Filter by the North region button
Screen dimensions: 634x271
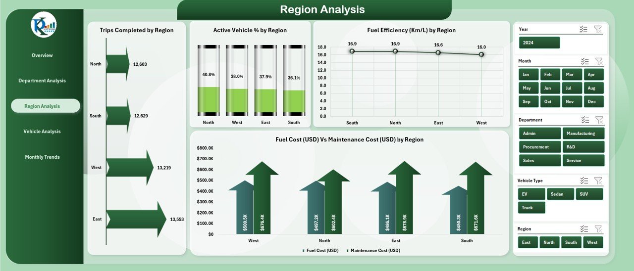pos(549,242)
